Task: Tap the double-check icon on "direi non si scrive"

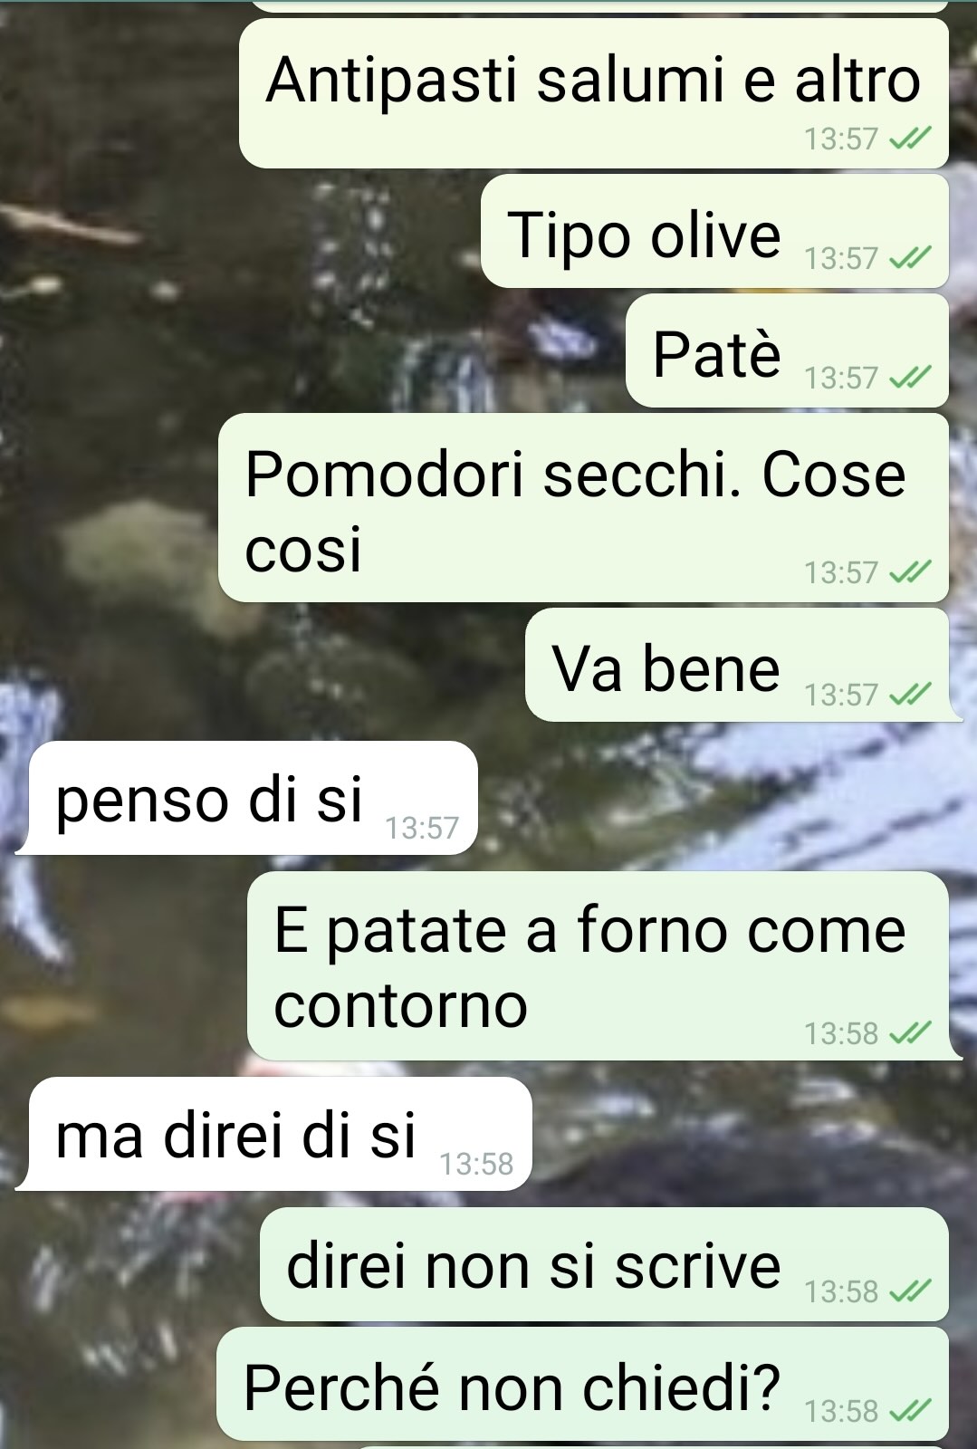Action: (x=910, y=1291)
